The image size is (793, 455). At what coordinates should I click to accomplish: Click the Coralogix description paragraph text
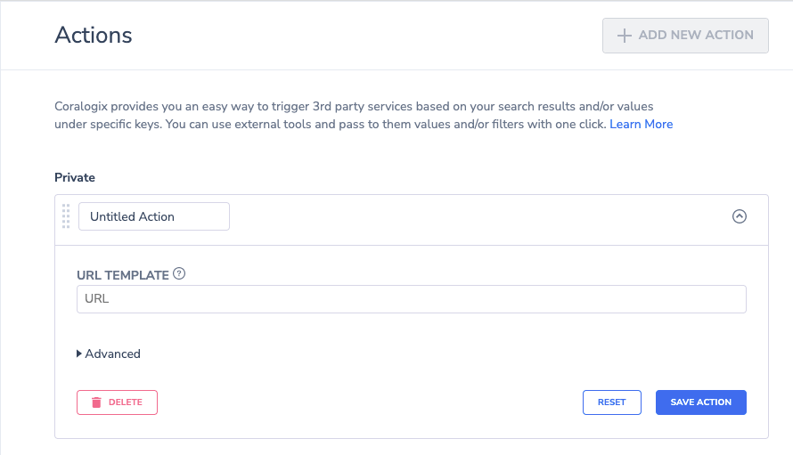364,115
